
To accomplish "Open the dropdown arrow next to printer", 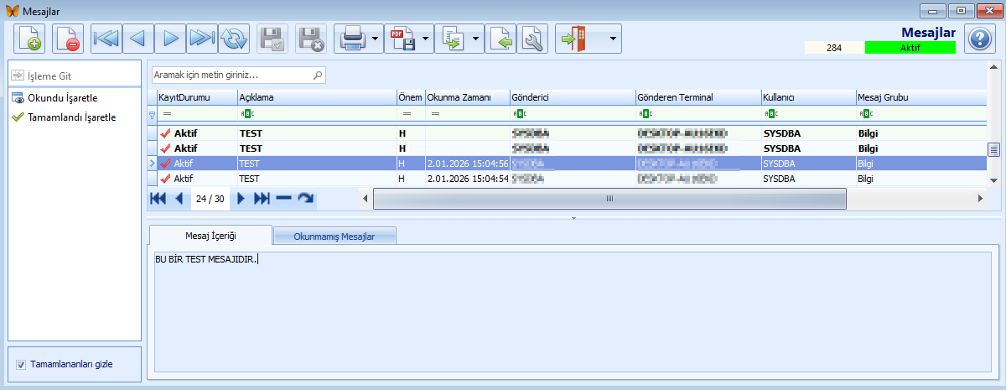I will tap(375, 39).
